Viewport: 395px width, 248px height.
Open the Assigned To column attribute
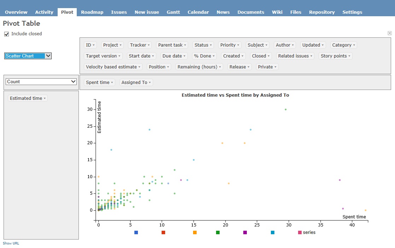point(136,83)
